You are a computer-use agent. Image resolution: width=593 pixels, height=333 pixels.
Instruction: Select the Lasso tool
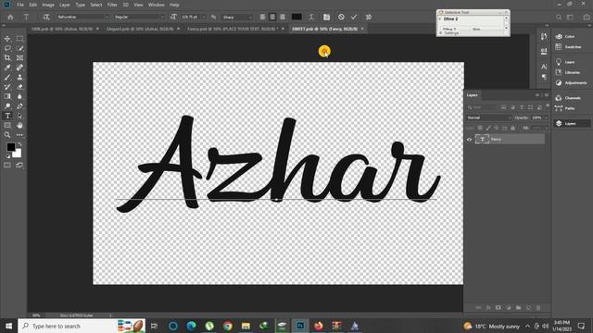click(x=7, y=48)
